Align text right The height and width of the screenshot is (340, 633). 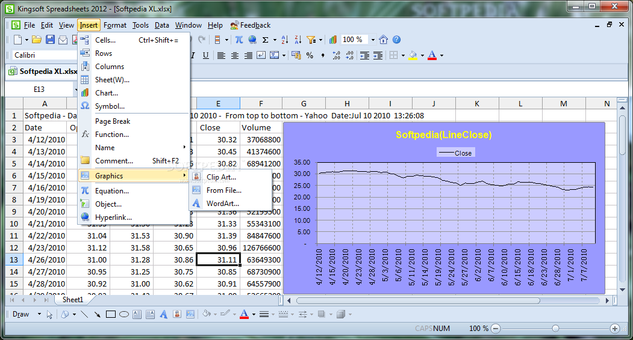248,55
